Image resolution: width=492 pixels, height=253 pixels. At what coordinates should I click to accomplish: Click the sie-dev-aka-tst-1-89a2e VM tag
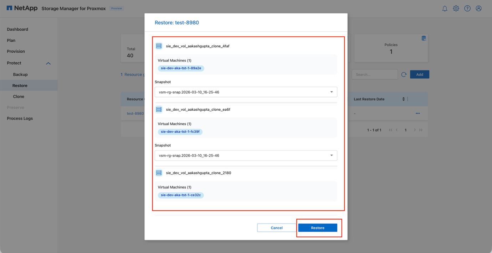point(181,68)
